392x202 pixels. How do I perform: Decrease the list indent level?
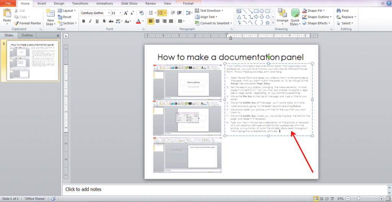tap(173, 13)
